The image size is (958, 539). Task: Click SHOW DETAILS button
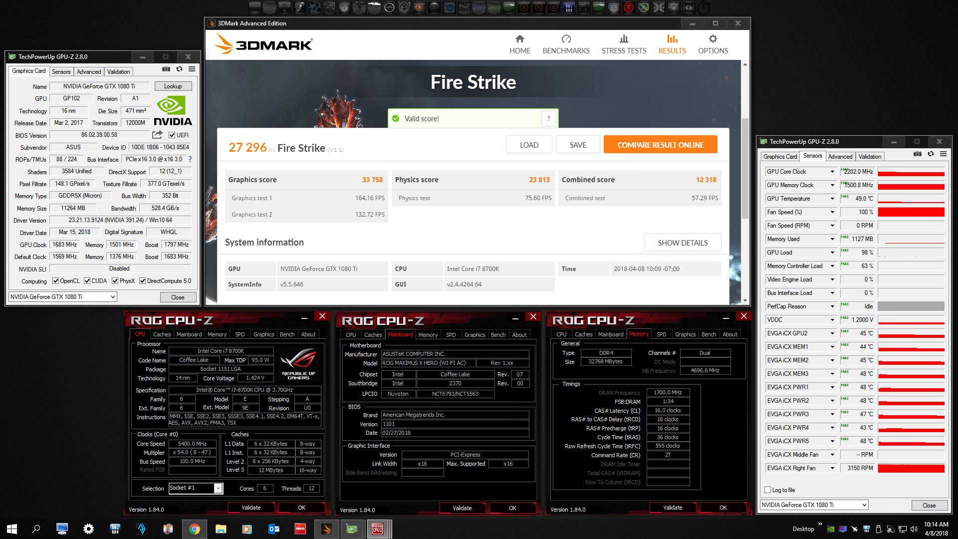[x=683, y=243]
